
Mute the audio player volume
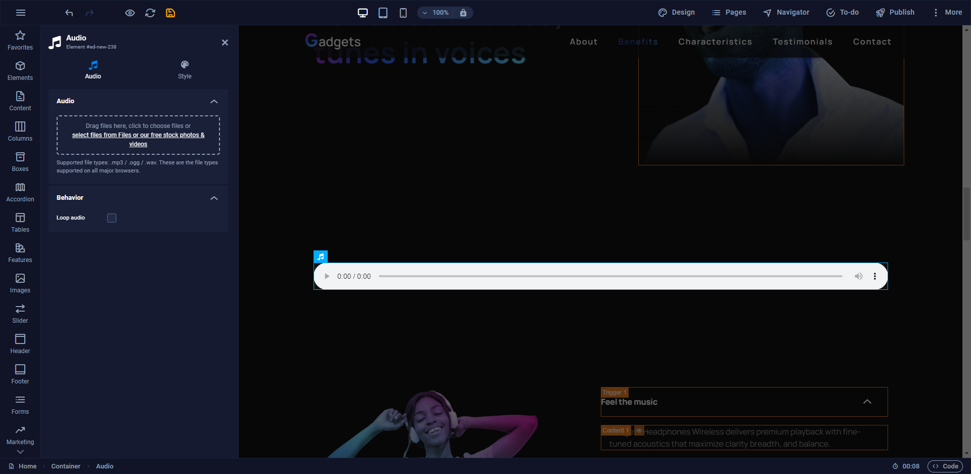pos(859,276)
